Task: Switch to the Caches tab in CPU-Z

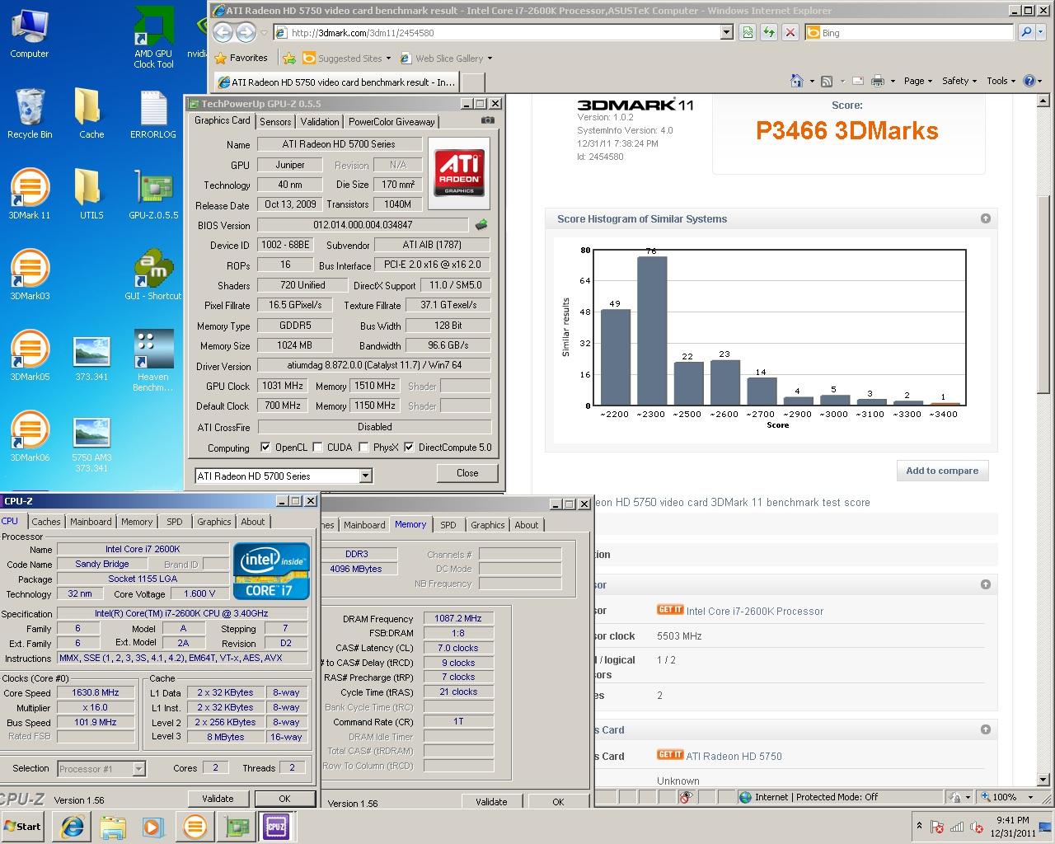Action: 46,522
